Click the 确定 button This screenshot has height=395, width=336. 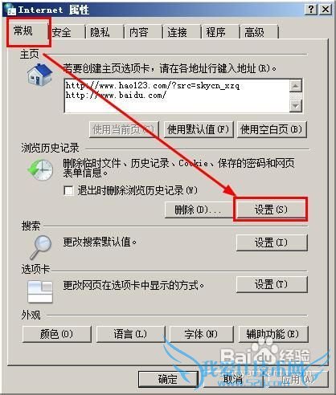(x=168, y=379)
